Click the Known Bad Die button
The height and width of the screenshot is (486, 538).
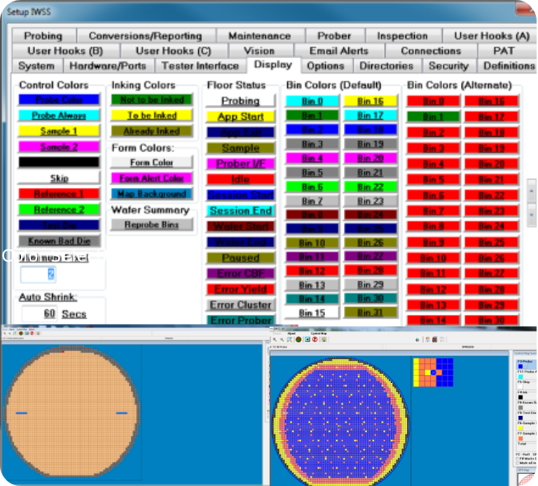tap(59, 241)
